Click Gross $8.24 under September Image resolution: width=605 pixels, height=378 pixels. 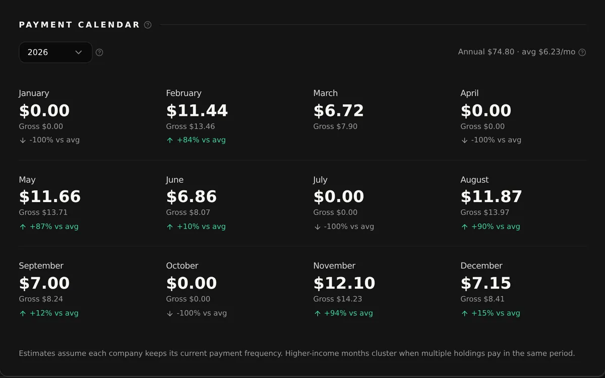coord(41,299)
